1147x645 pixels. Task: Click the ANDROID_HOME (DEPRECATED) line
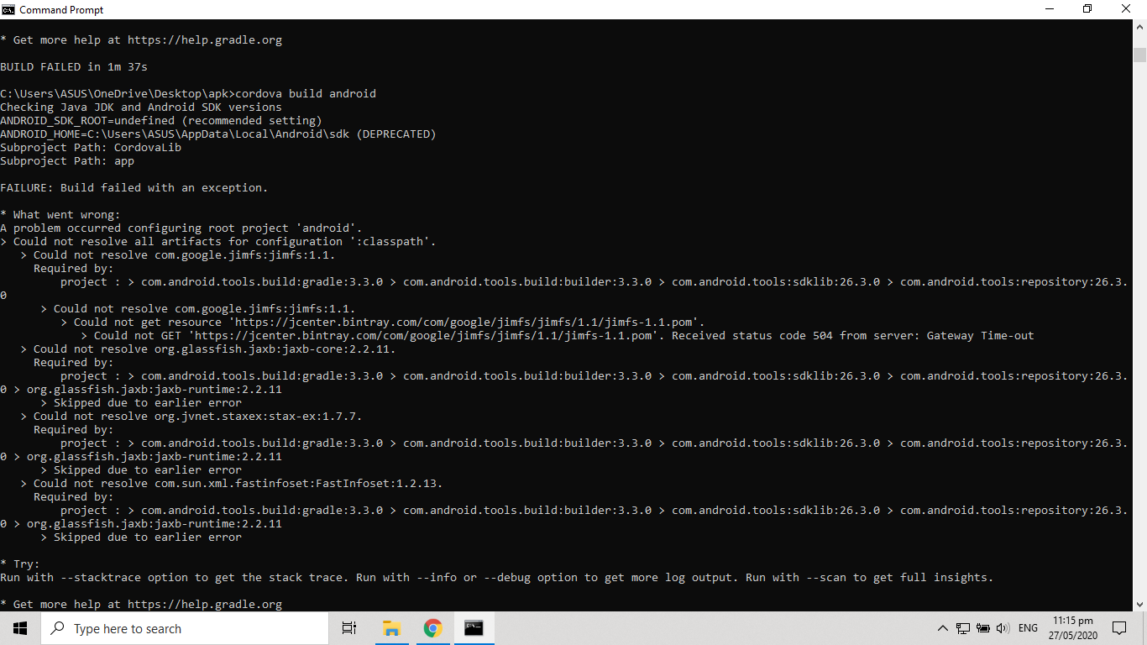point(218,134)
